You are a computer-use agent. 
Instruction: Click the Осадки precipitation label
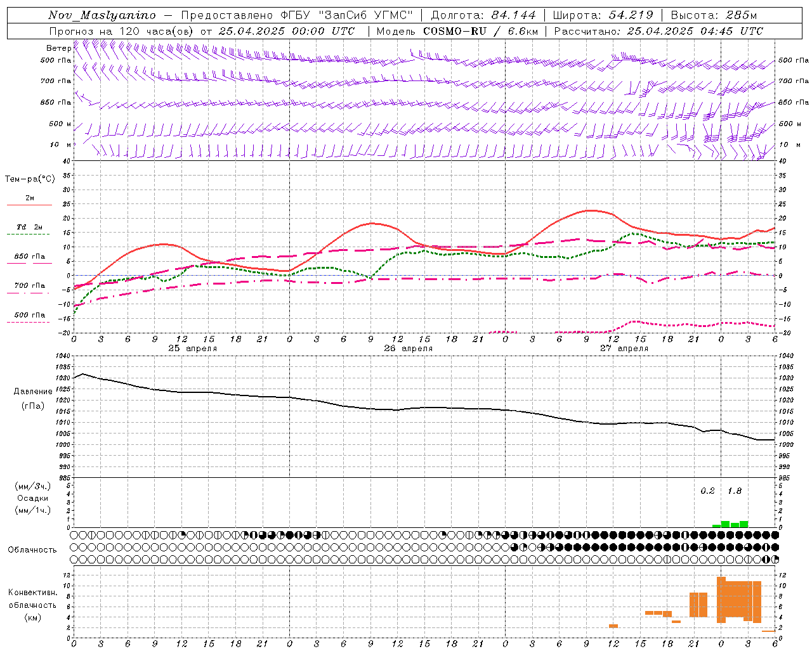pyautogui.click(x=33, y=498)
